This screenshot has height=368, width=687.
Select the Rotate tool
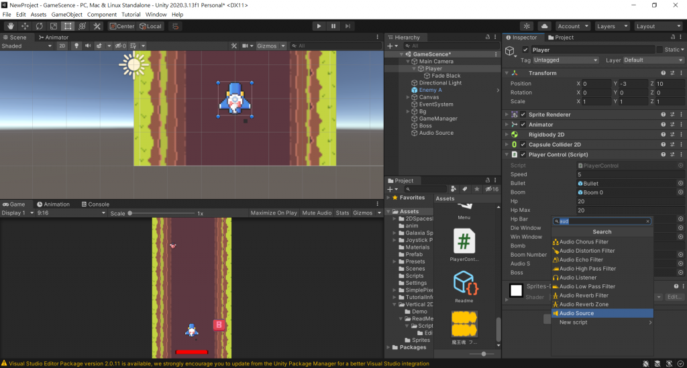point(40,26)
